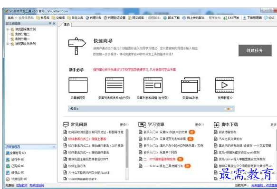Open FAQ 软件激活方式一：接收邮件激活
Screen dimensions: 277x189
click(88, 152)
